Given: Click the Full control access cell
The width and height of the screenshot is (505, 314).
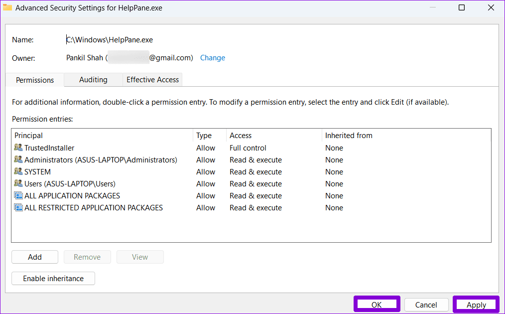Looking at the screenshot, I should (248, 148).
